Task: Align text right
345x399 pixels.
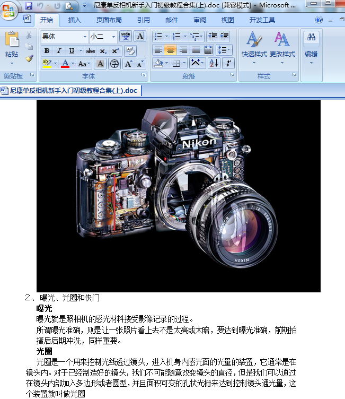Action: 183,50
